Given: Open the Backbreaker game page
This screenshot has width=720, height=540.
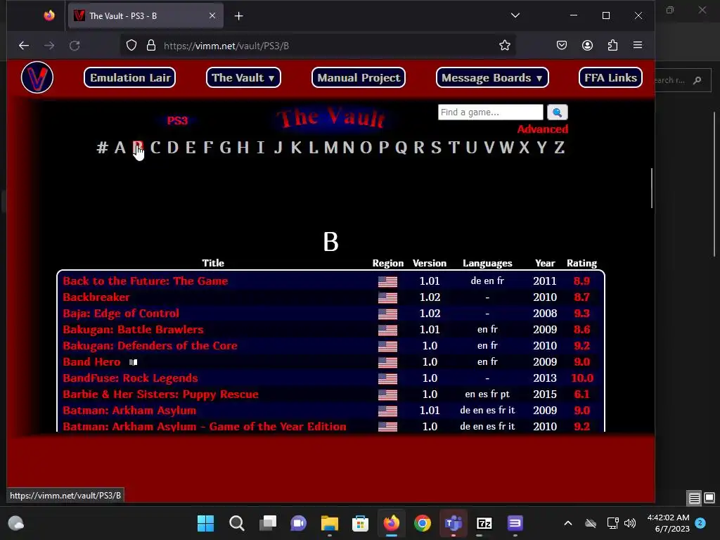Looking at the screenshot, I should click(x=96, y=297).
